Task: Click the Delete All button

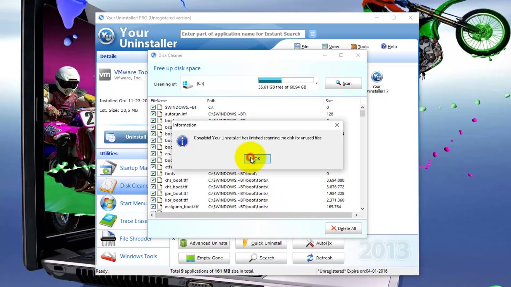Action: 343,228
